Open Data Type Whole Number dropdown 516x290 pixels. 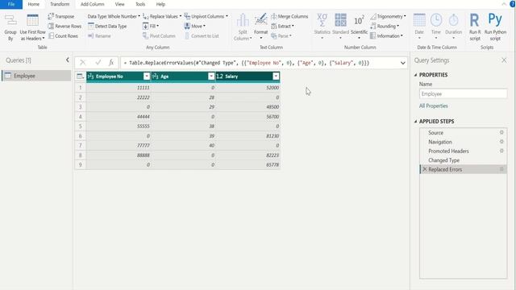pos(114,16)
